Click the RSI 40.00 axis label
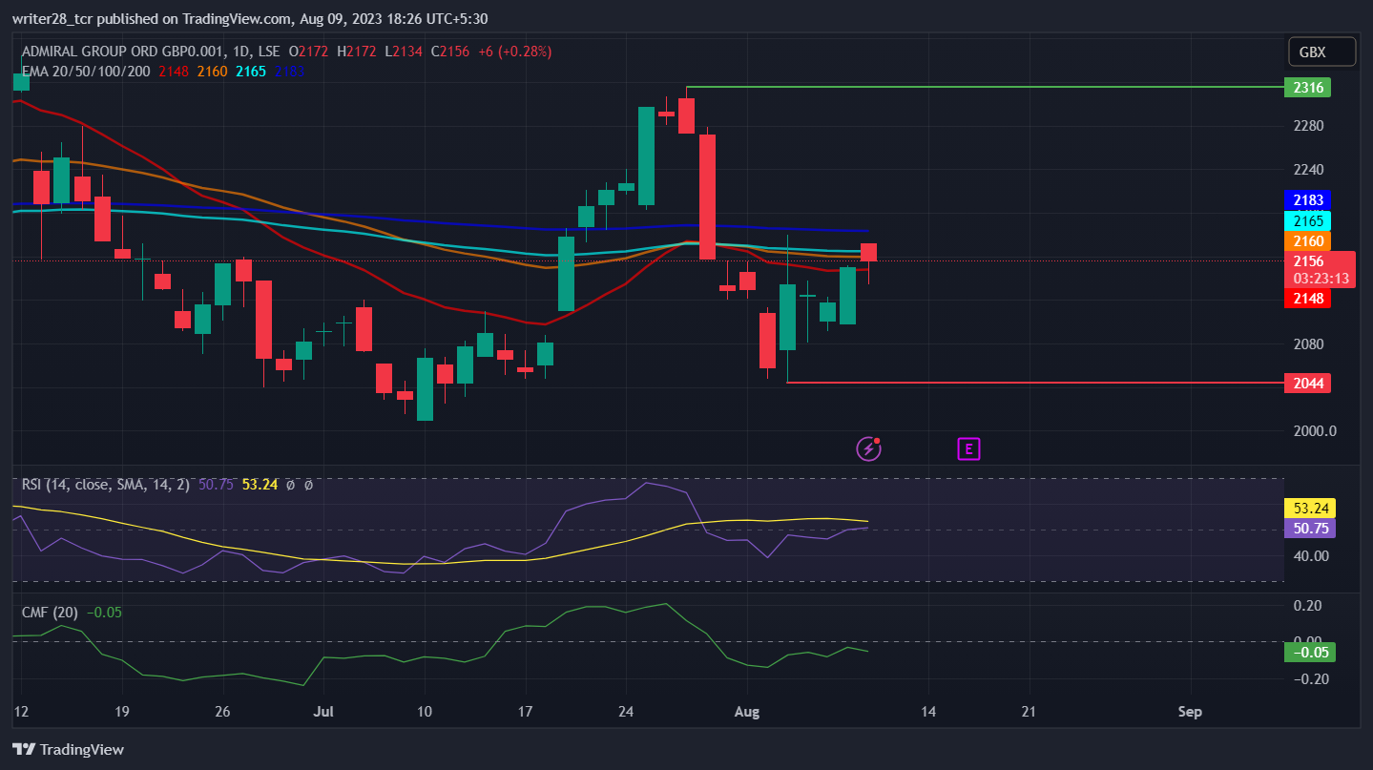Viewport: 1373px width, 770px height. [x=1310, y=556]
